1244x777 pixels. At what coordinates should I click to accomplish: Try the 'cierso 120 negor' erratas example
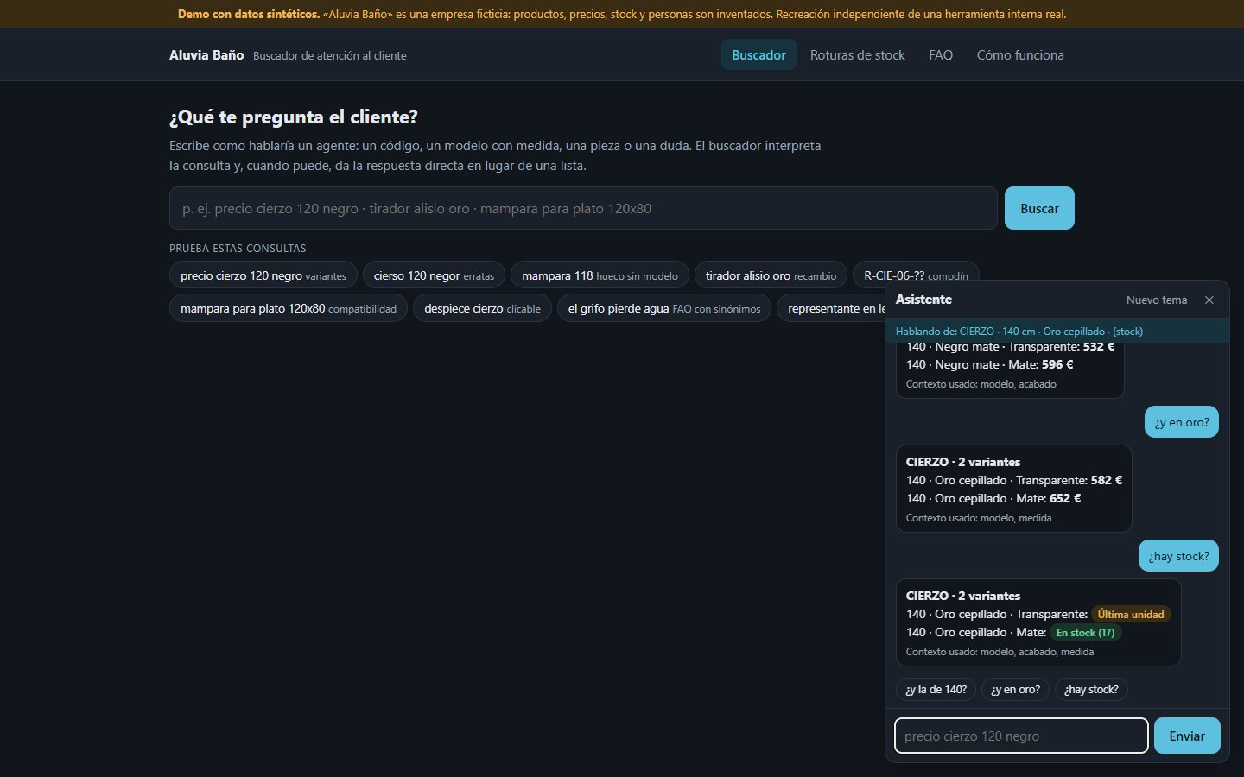tap(434, 275)
